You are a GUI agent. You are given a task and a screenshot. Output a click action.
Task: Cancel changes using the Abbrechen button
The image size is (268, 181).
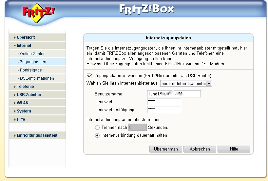point(200,149)
